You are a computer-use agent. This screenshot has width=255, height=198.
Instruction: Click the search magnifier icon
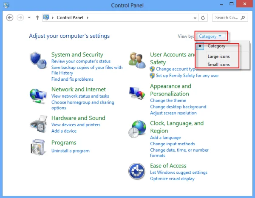click(243, 17)
